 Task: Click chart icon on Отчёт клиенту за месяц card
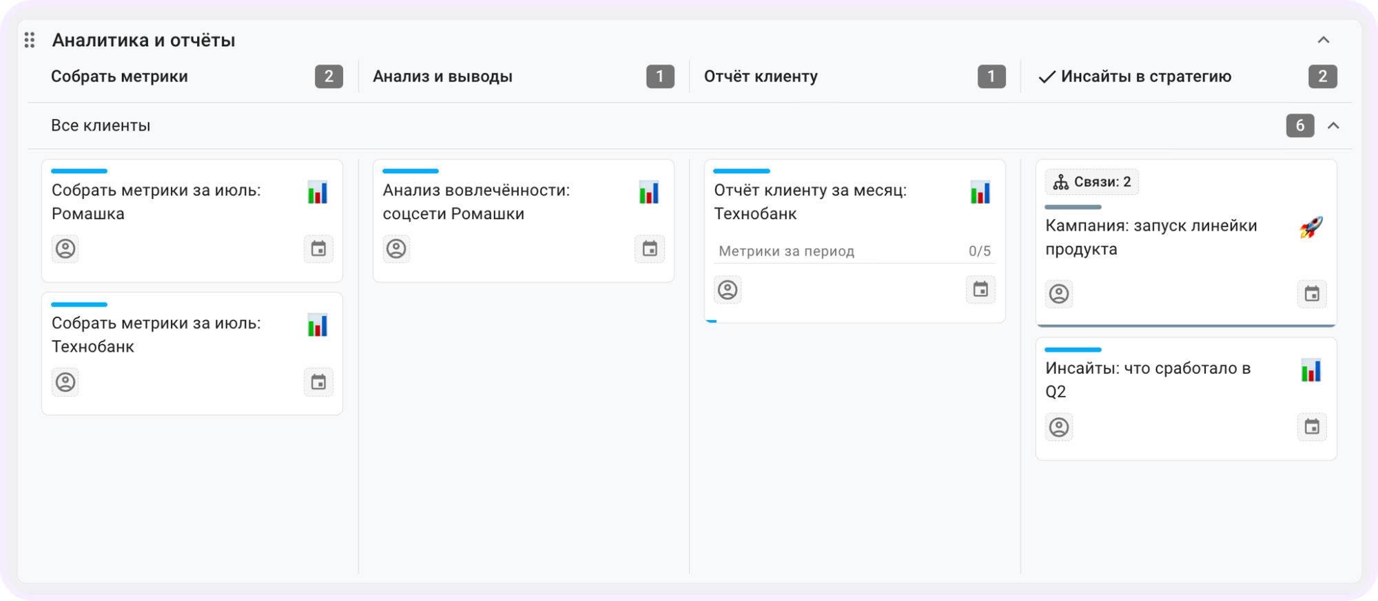pyautogui.click(x=980, y=192)
